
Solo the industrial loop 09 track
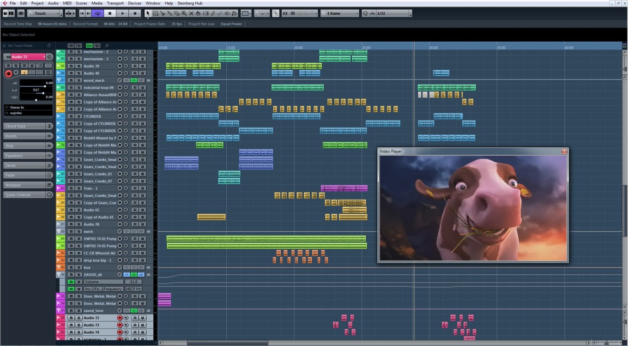coord(78,88)
